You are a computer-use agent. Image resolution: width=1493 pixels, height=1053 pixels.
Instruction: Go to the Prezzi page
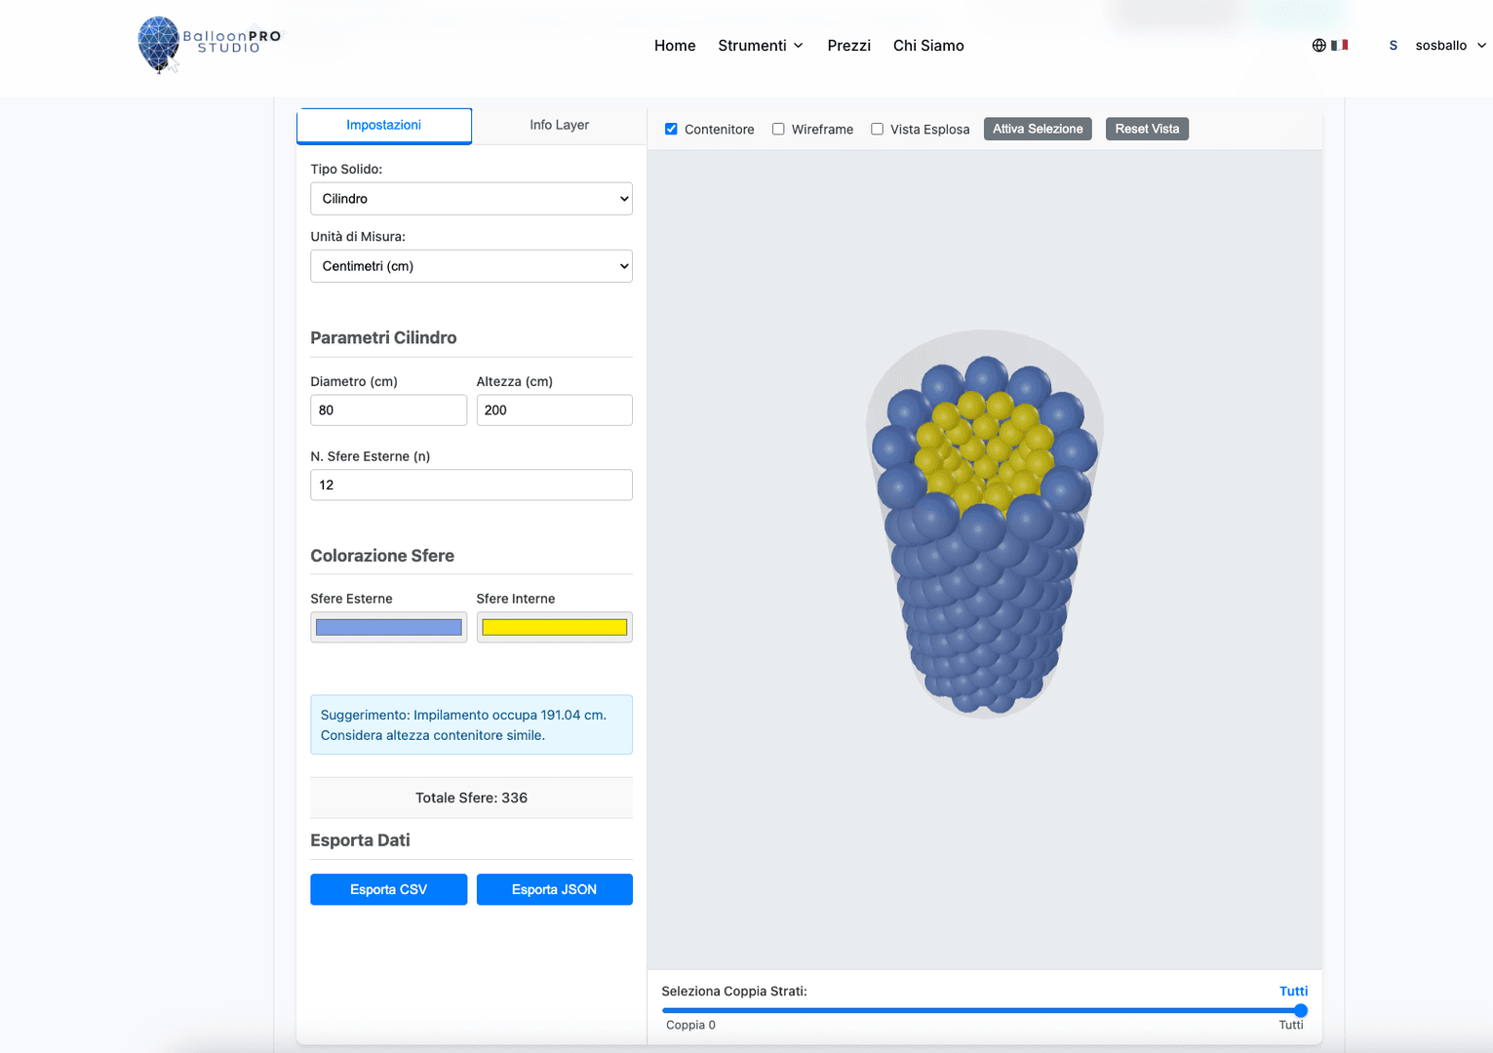pos(848,46)
